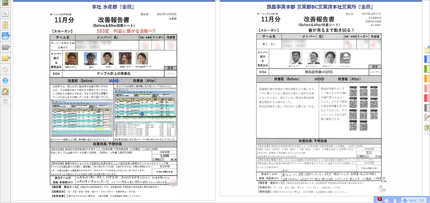Pick the pink sticky color swatch
The width and height of the screenshot is (430, 203).
[x=427, y=88]
